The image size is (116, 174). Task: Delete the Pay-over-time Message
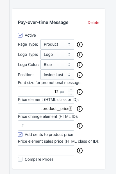click(94, 23)
